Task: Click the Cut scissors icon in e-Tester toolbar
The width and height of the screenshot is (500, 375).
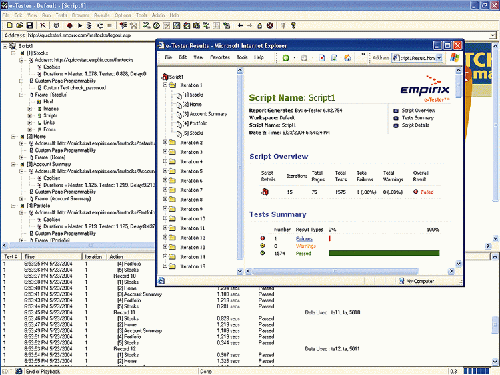Action: point(43,25)
